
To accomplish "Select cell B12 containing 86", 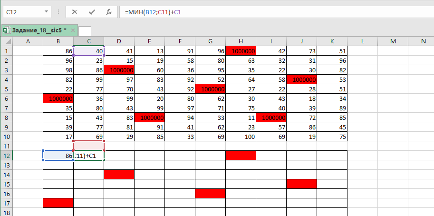I will click(x=58, y=156).
